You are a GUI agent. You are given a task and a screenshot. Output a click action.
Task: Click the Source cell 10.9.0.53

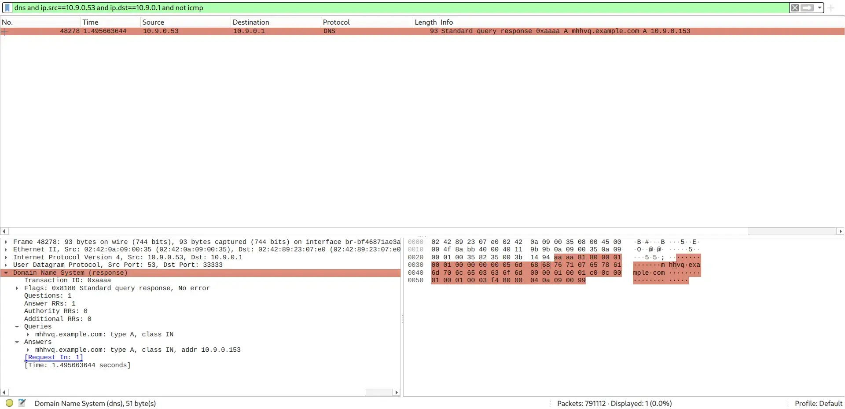point(161,31)
